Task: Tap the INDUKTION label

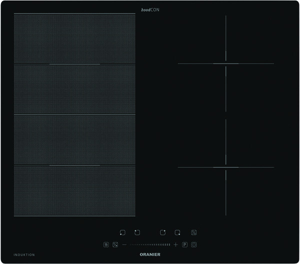Action: 24,255
